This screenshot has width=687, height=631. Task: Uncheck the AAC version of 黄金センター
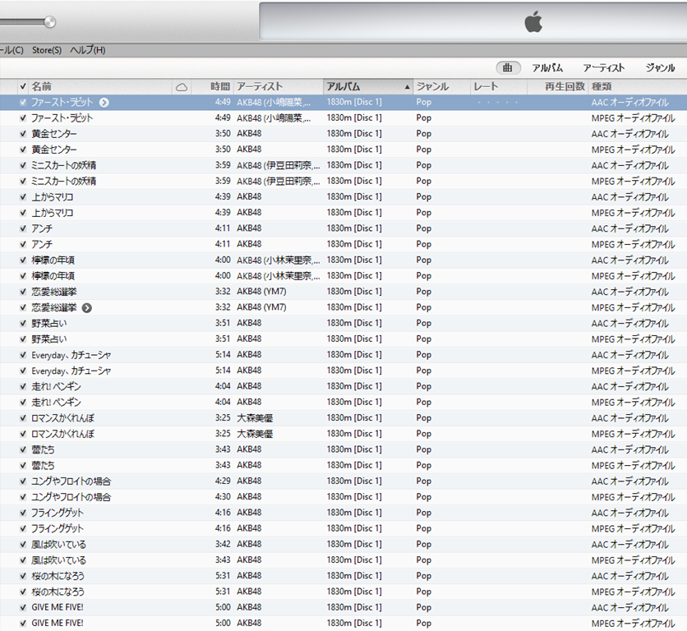coord(23,134)
